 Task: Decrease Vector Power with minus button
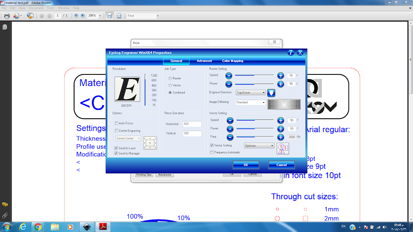click(230, 129)
